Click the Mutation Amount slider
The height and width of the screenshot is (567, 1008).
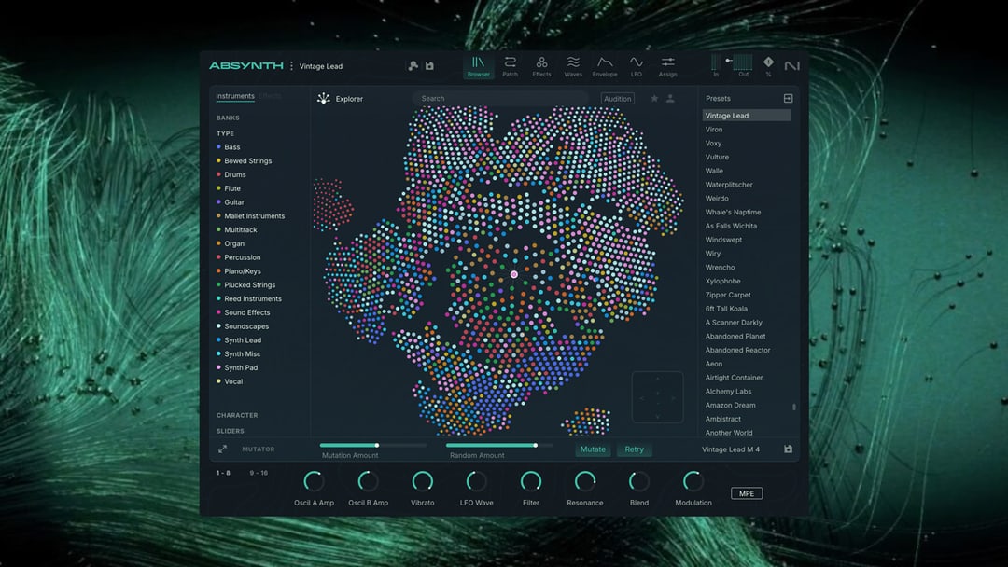click(x=373, y=446)
